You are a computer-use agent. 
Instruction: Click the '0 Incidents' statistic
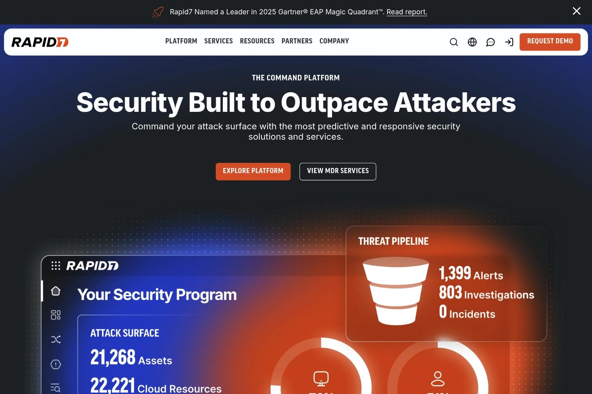[x=467, y=312]
